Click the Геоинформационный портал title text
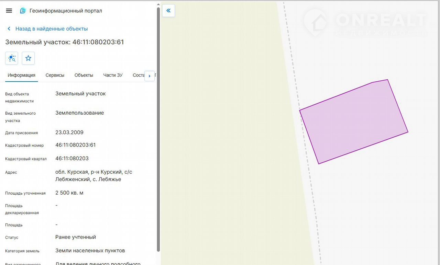440x265 pixels. coord(66,11)
